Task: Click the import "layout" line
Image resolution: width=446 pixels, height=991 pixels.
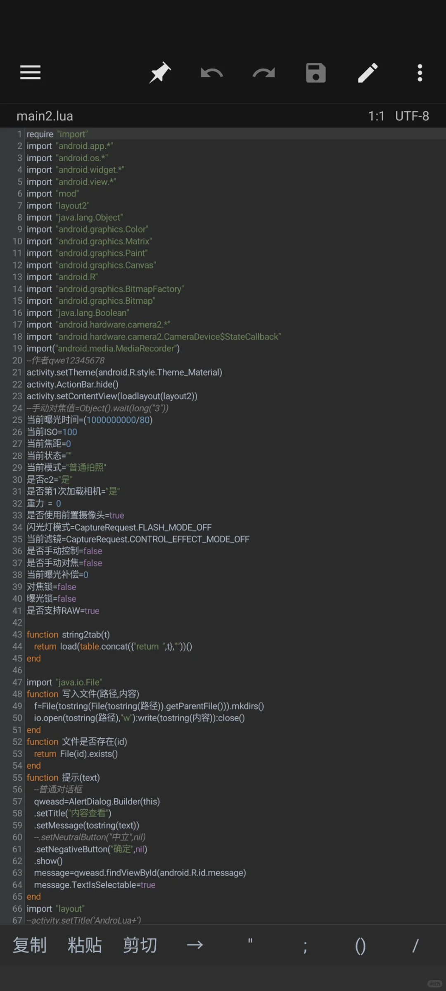Action: pyautogui.click(x=56, y=908)
